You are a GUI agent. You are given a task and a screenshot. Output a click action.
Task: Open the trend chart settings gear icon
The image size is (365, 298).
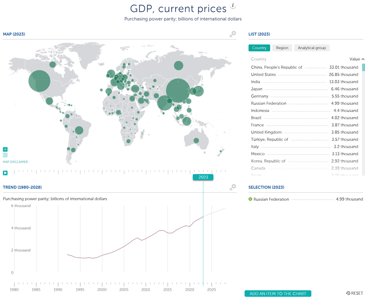(x=233, y=187)
